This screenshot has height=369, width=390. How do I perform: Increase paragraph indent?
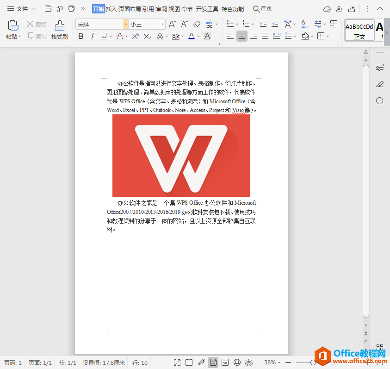click(275, 24)
